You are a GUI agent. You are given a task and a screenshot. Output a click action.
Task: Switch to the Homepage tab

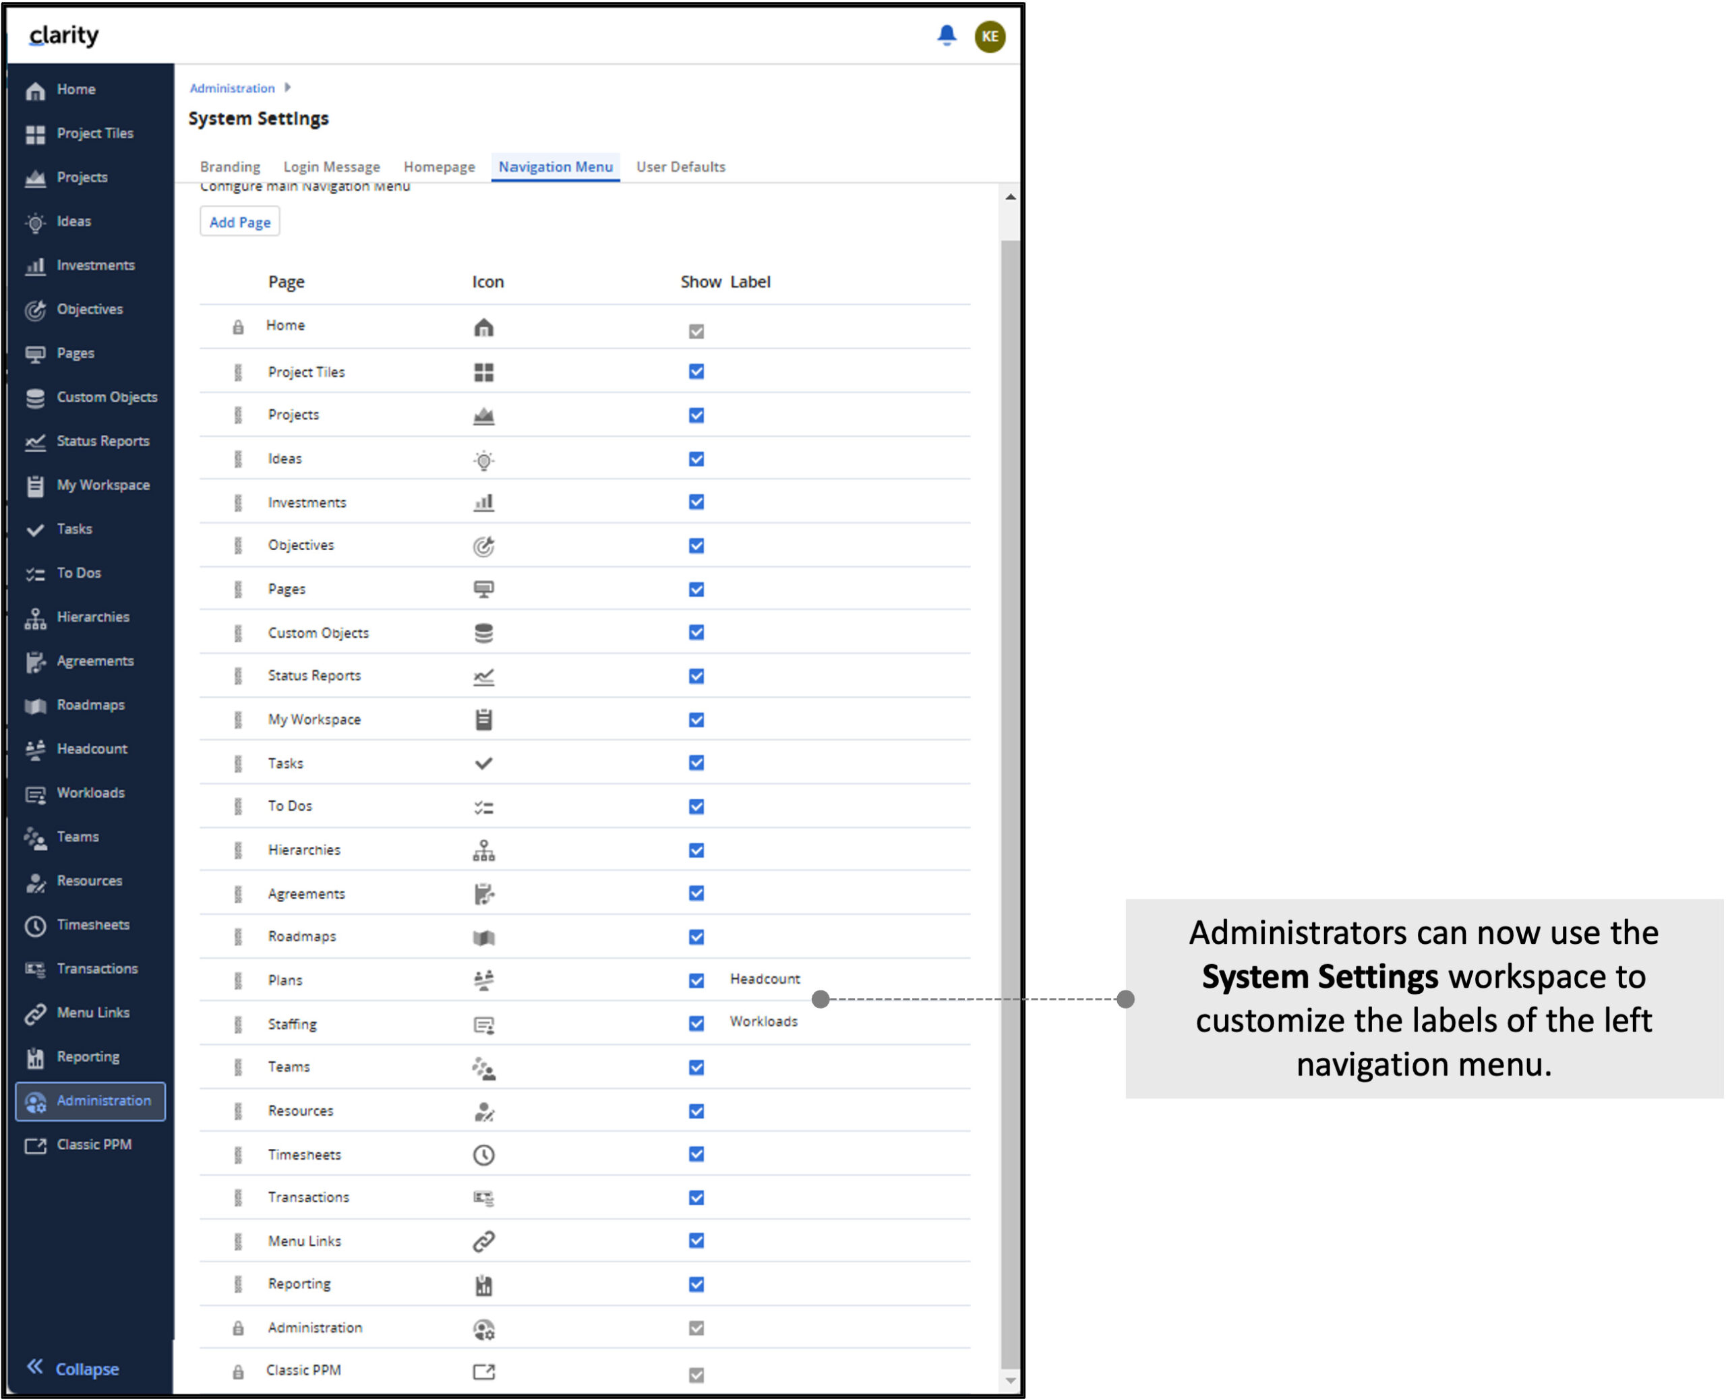(439, 167)
